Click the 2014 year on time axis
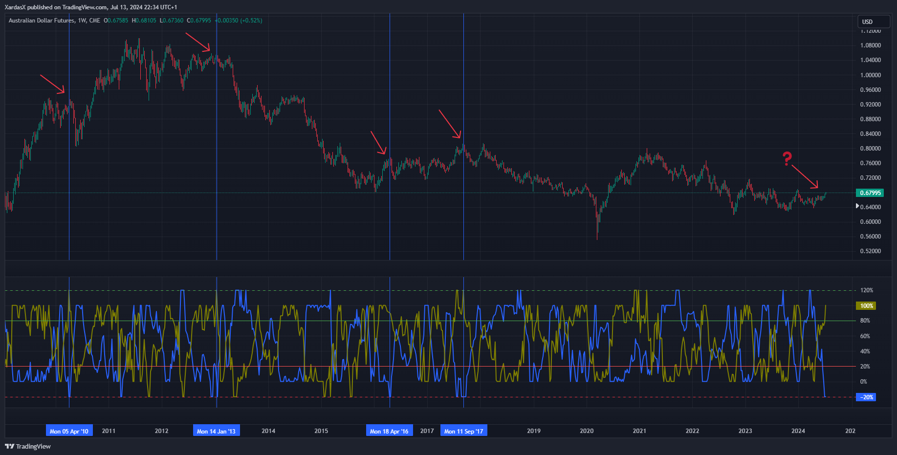 tap(268, 431)
